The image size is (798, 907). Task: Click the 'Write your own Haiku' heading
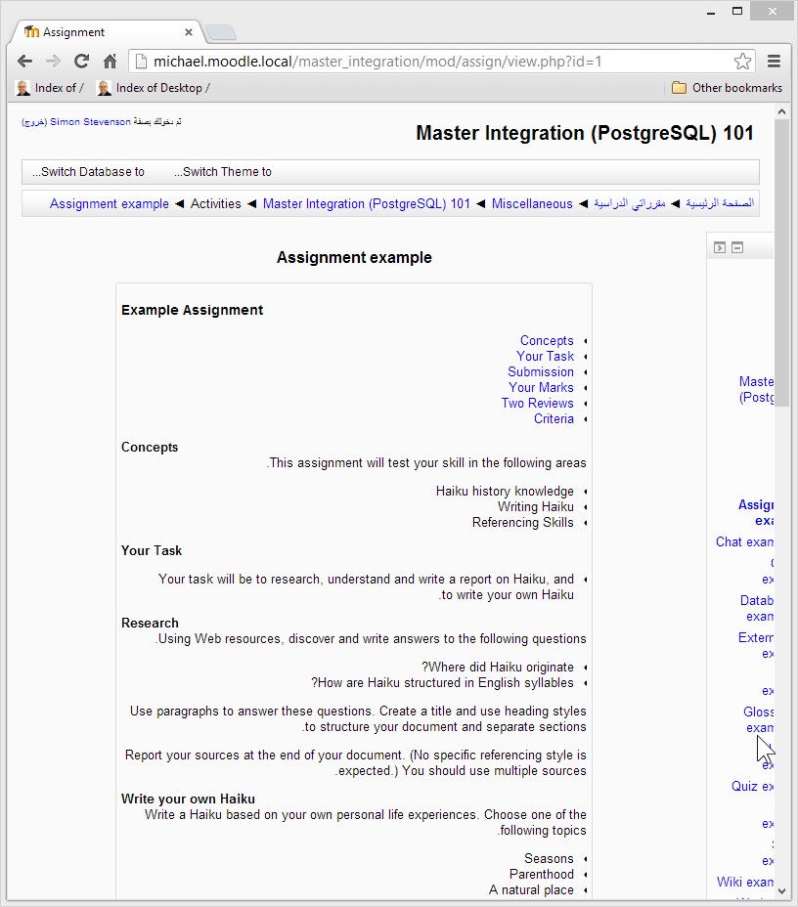(x=188, y=799)
